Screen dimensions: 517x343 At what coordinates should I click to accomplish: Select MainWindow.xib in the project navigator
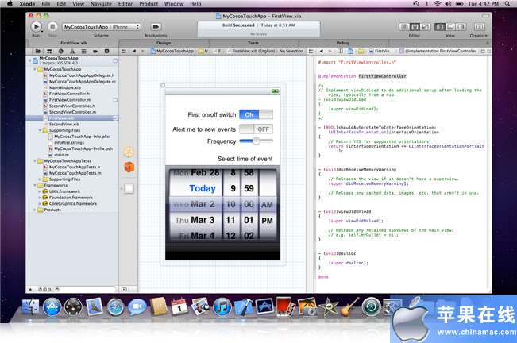pyautogui.click(x=66, y=87)
